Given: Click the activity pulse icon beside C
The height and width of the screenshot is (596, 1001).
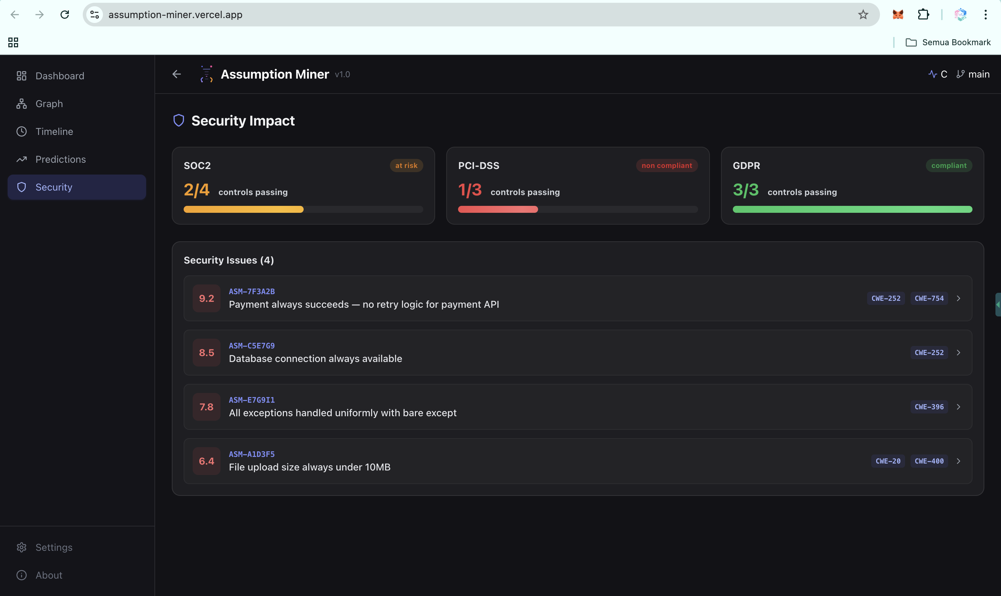Looking at the screenshot, I should [932, 74].
